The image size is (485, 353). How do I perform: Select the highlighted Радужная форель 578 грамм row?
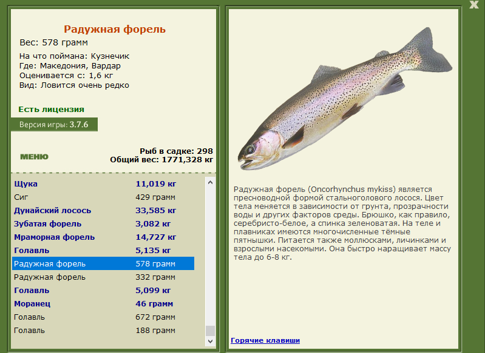point(103,263)
